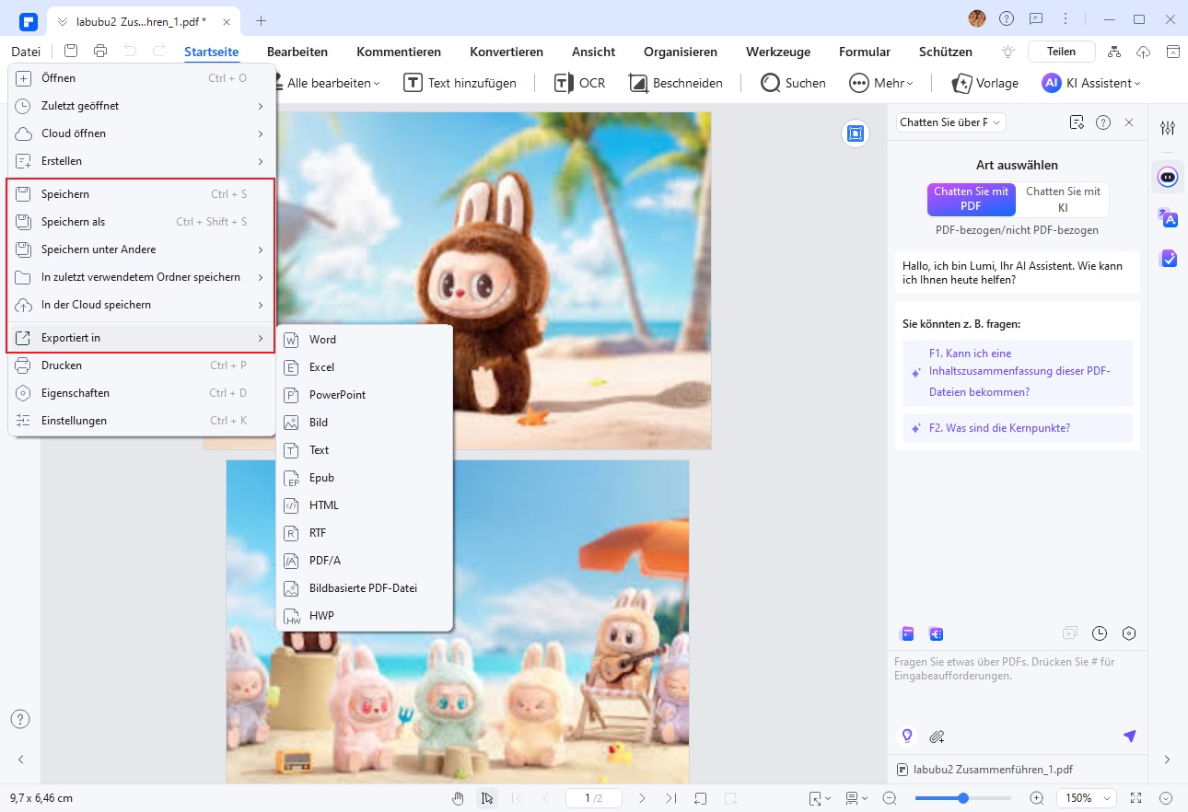Click the hexagon settings icon in chat panel
1188x812 pixels.
click(1129, 633)
